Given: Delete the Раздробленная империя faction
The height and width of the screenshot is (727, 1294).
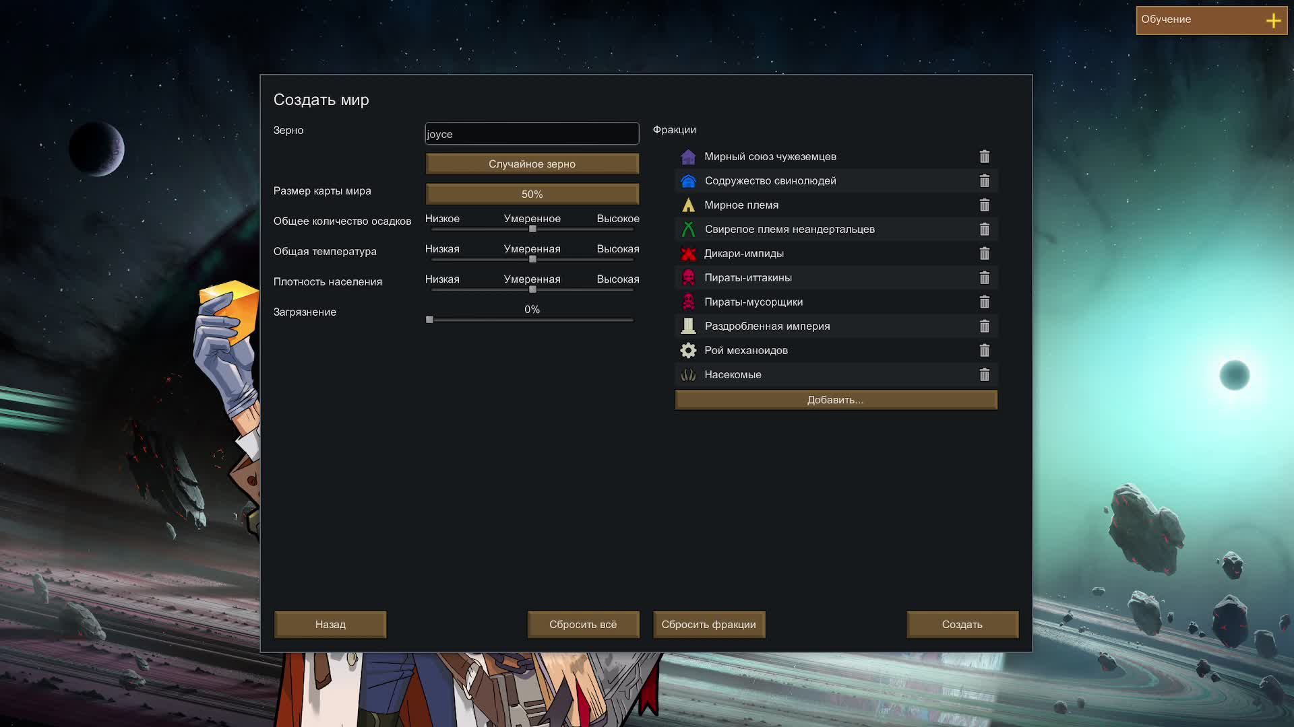Looking at the screenshot, I should [984, 326].
